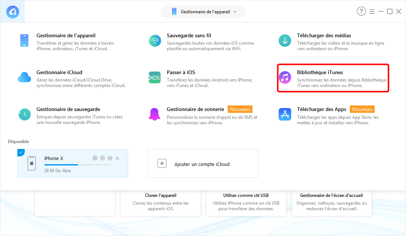
Task: Click the Gestionnaire de l'appareil phone icon
Action: coord(24,41)
